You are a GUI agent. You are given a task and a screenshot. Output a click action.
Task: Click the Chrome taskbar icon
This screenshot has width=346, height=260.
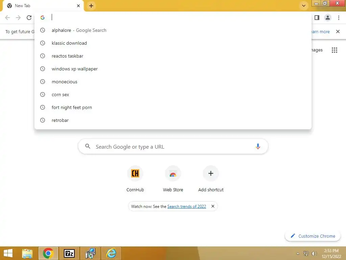click(48, 253)
